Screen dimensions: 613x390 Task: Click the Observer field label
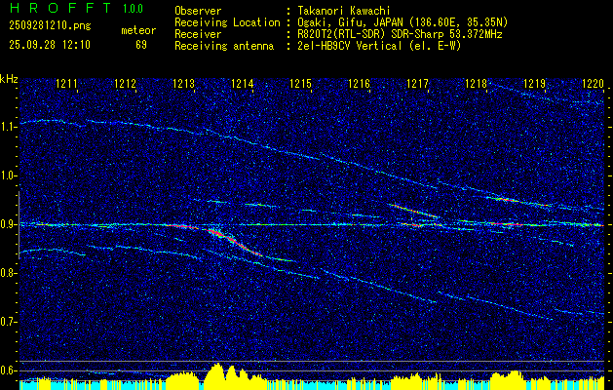pos(198,11)
